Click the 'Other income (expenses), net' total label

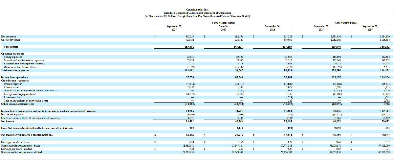(17, 104)
